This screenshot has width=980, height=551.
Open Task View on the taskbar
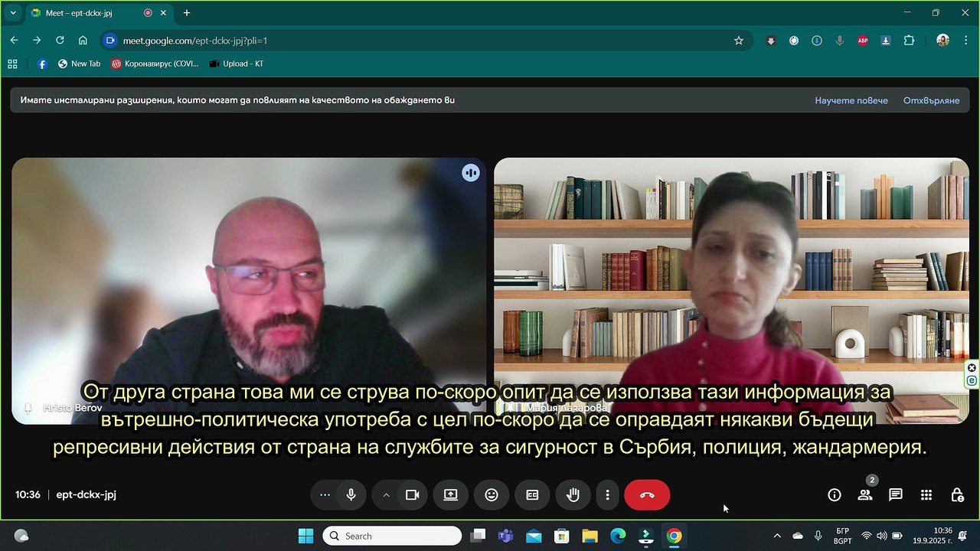tap(478, 536)
